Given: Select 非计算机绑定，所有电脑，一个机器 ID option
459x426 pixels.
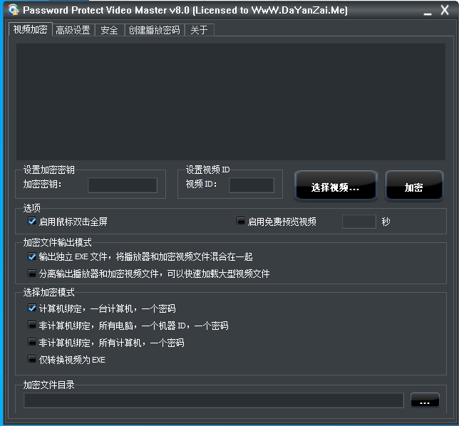Looking at the screenshot, I should click(32, 325).
